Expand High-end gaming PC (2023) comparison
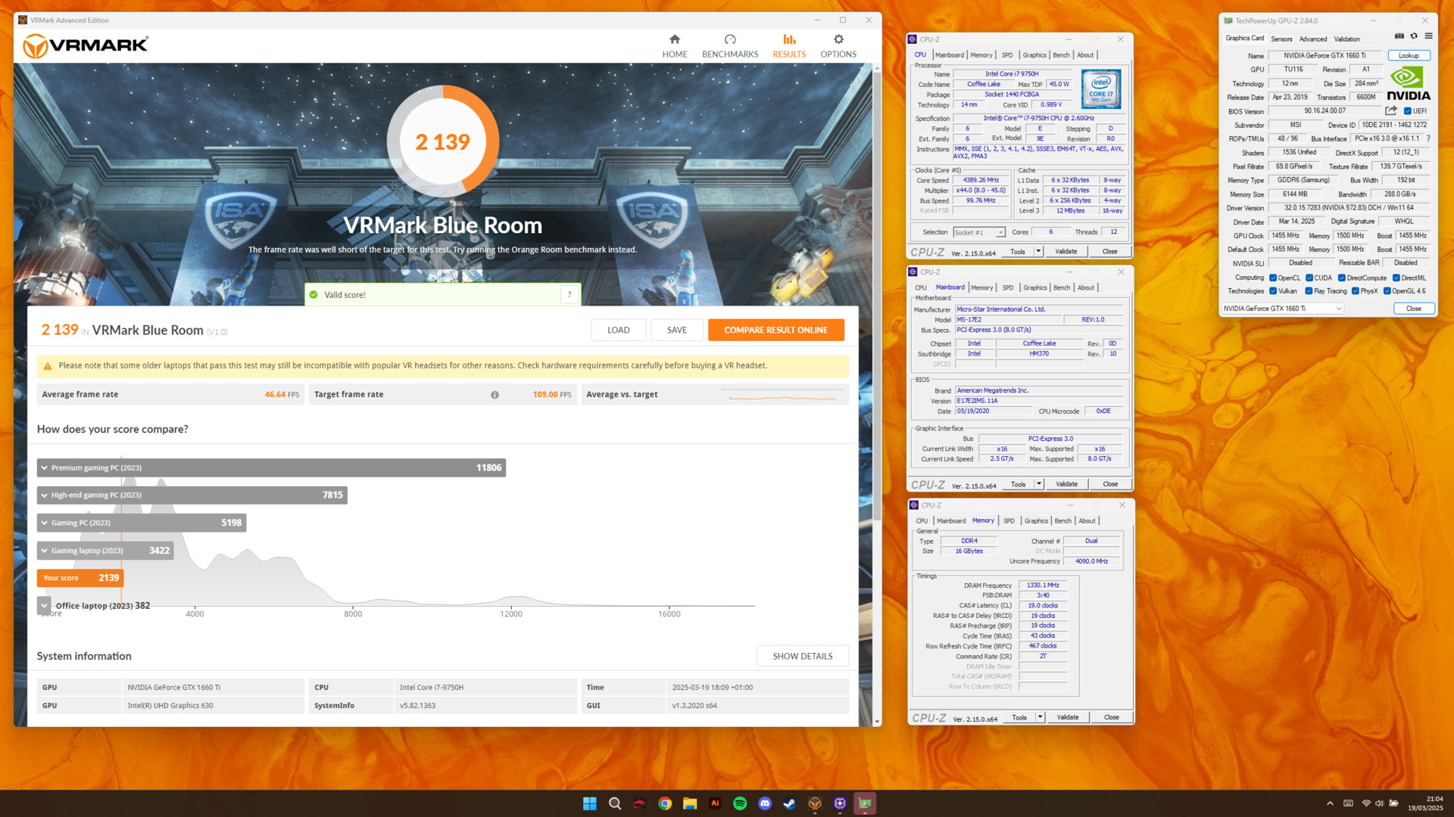1454x817 pixels. tap(192, 495)
